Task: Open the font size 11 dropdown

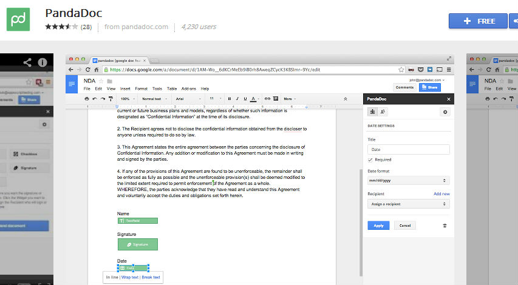Action: tap(215, 99)
